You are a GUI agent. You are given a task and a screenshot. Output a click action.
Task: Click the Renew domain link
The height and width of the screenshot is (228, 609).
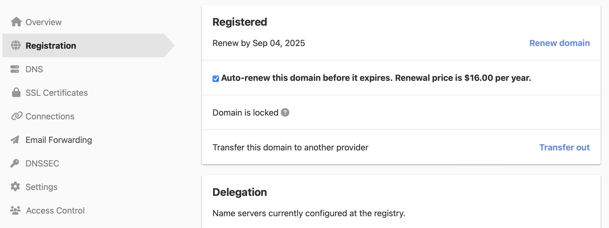point(559,43)
